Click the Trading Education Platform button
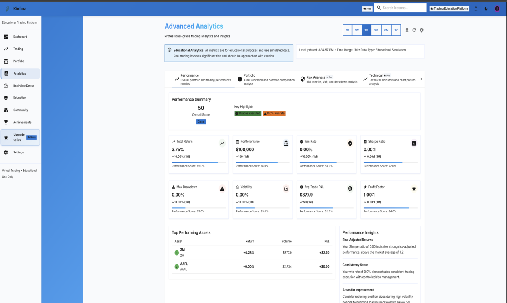507x303 pixels. pos(449,8)
